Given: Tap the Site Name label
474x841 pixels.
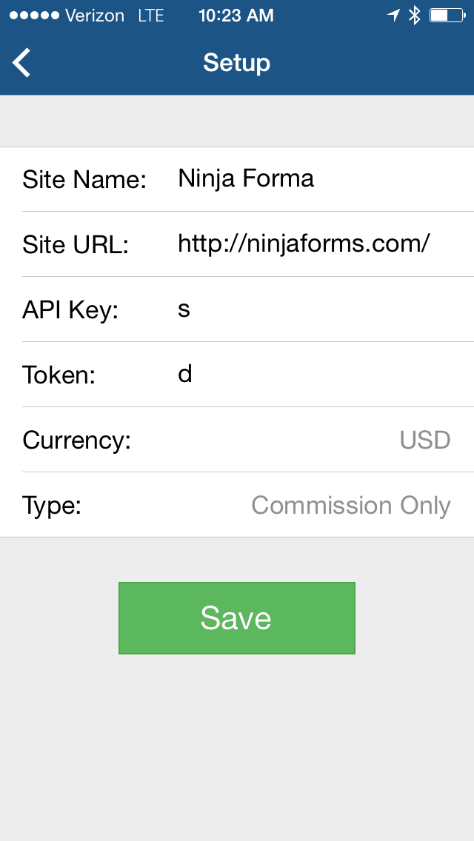Looking at the screenshot, I should (84, 179).
